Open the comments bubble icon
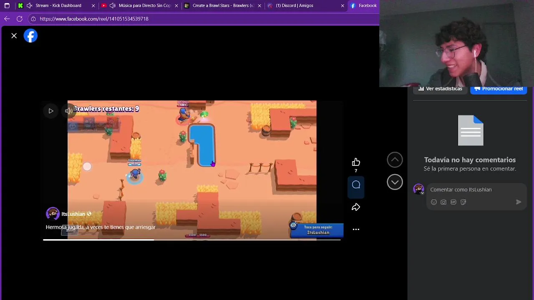Screen dimensions: 534x300 pyautogui.click(x=356, y=185)
